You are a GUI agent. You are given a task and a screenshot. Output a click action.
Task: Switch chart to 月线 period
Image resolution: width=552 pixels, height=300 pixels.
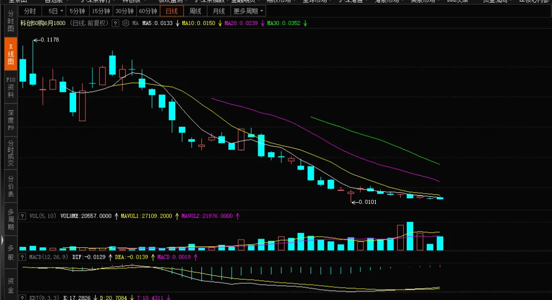point(219,11)
